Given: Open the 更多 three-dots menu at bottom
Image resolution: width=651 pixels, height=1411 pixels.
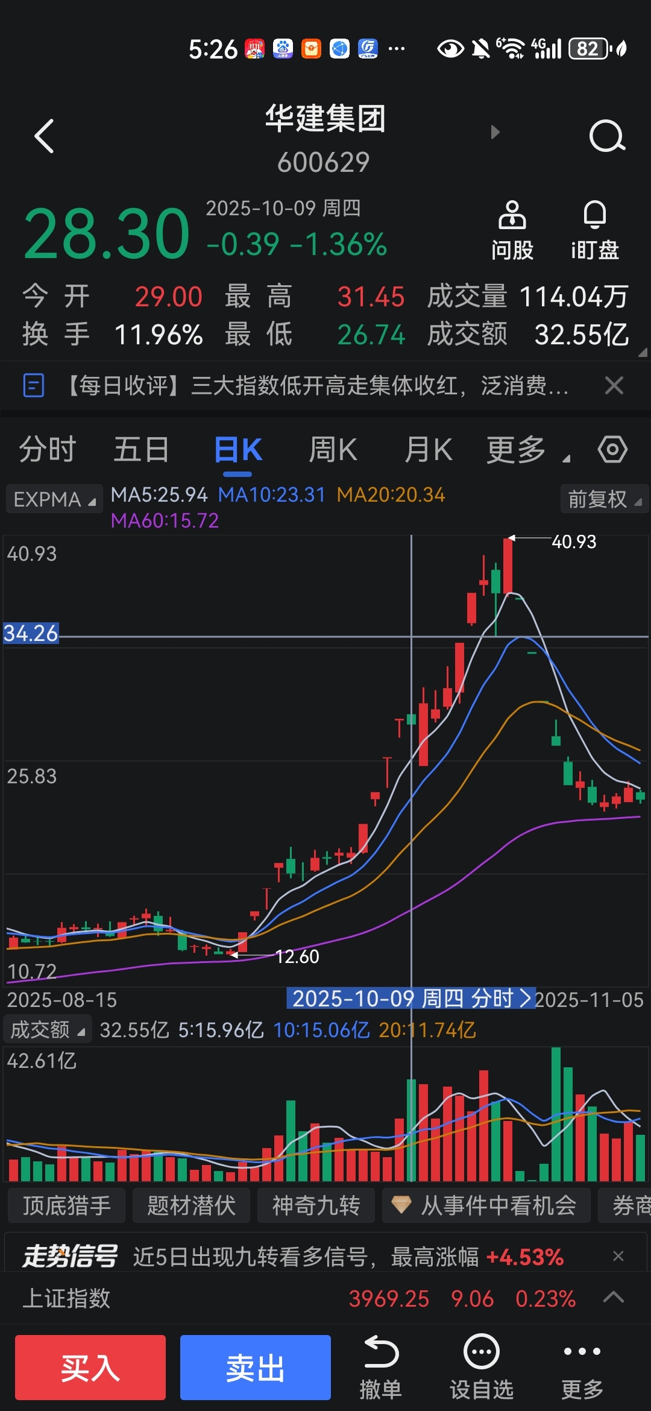Looking at the screenshot, I should [x=582, y=1368].
